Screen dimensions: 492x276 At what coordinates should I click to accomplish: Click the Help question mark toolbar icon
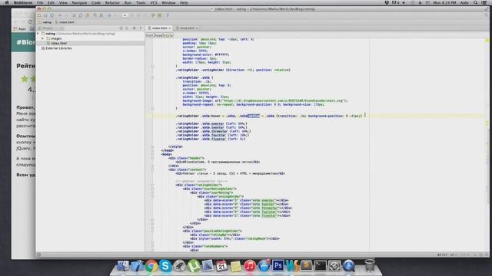pyautogui.click(x=168, y=15)
